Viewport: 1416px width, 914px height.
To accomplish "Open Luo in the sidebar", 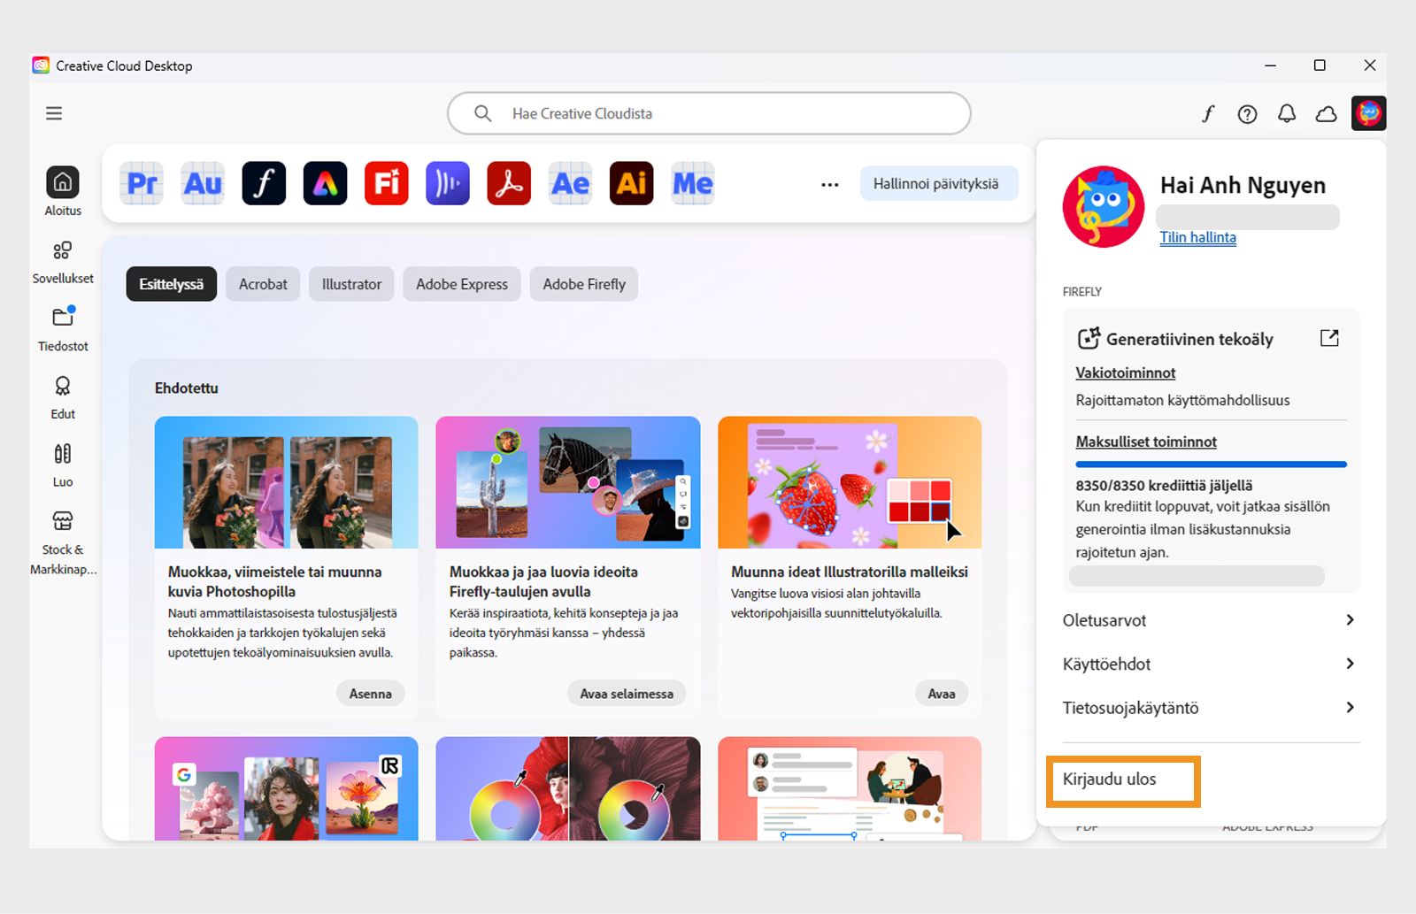I will pyautogui.click(x=63, y=465).
